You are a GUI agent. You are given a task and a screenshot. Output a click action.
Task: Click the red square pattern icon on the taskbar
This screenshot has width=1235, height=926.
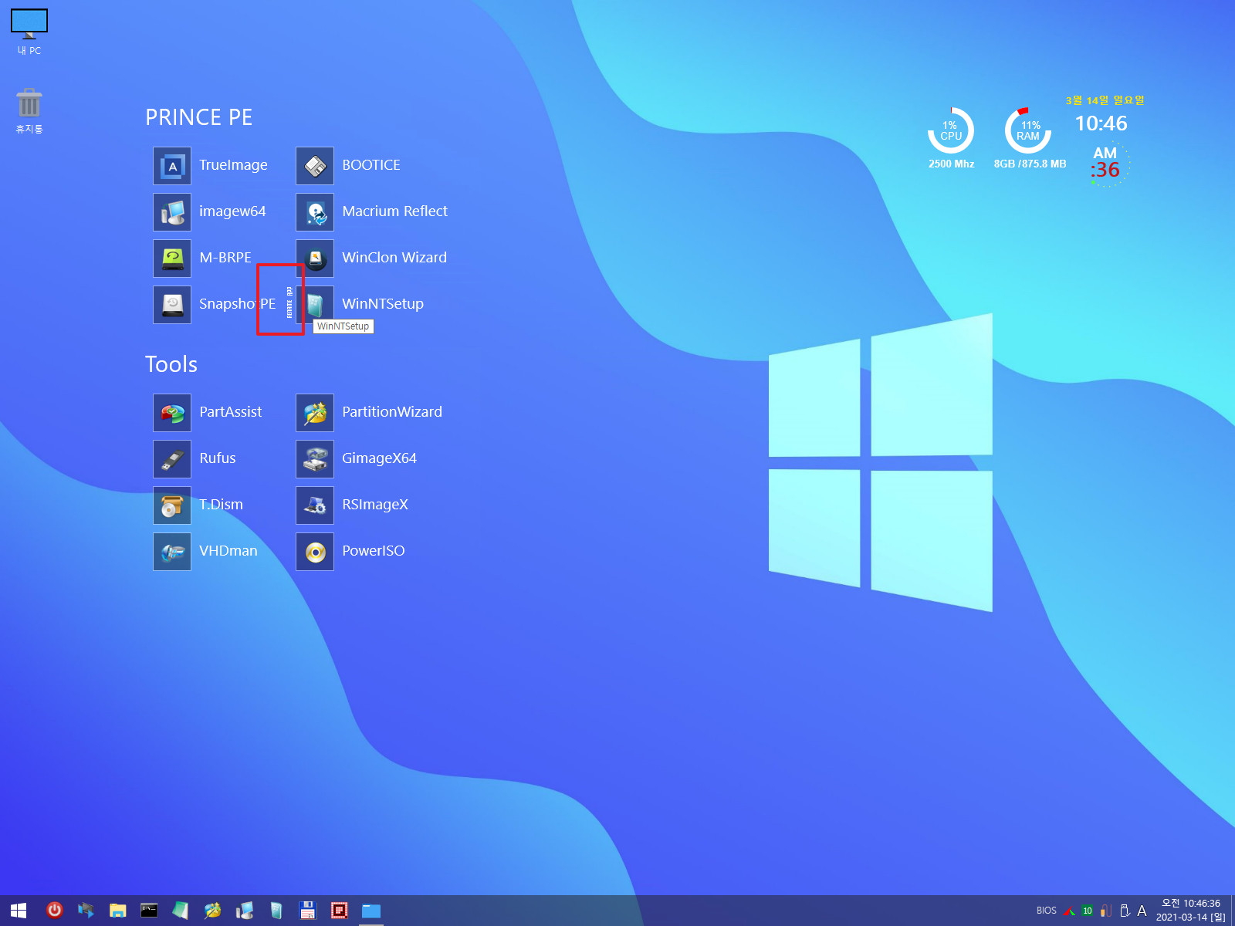click(x=339, y=911)
